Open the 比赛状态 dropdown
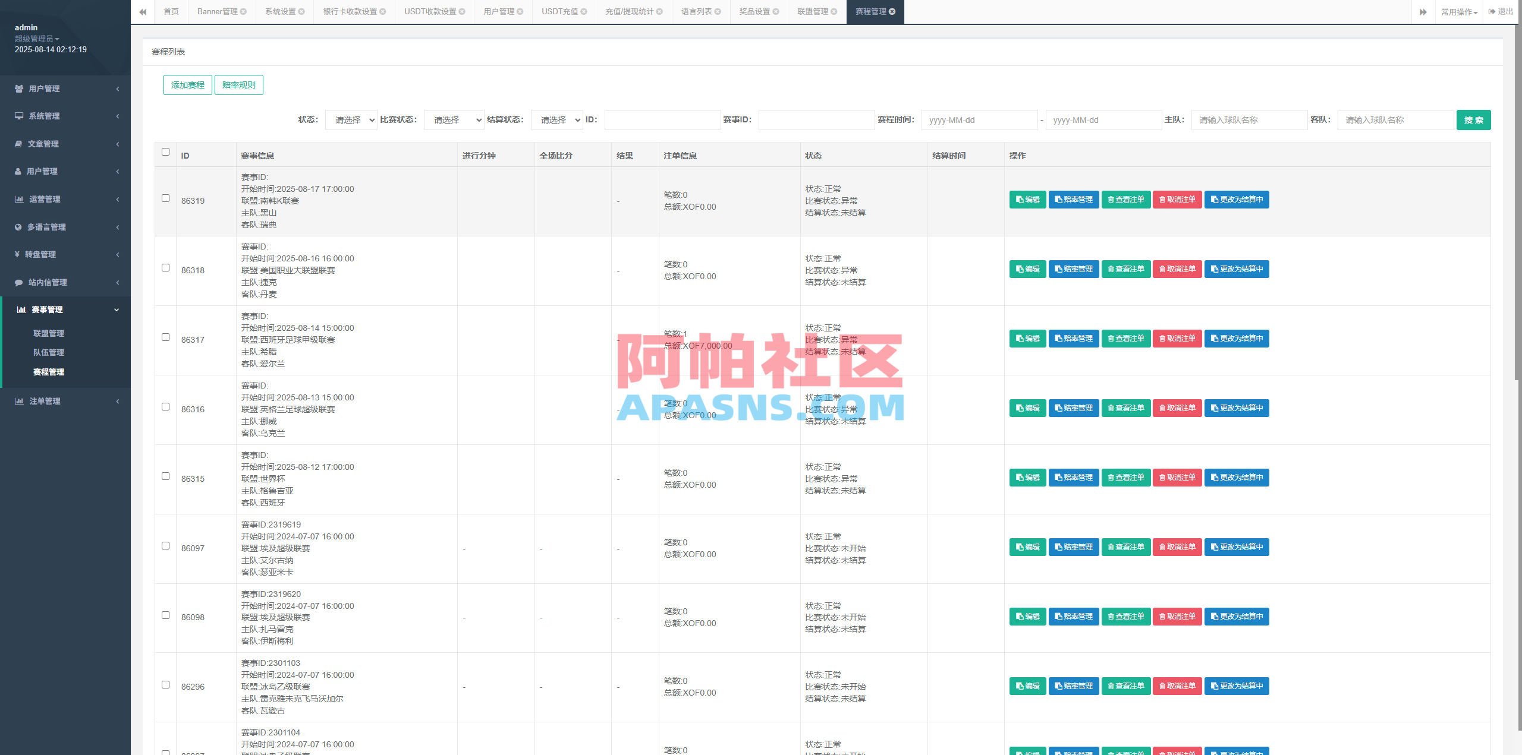This screenshot has width=1522, height=755. [454, 119]
